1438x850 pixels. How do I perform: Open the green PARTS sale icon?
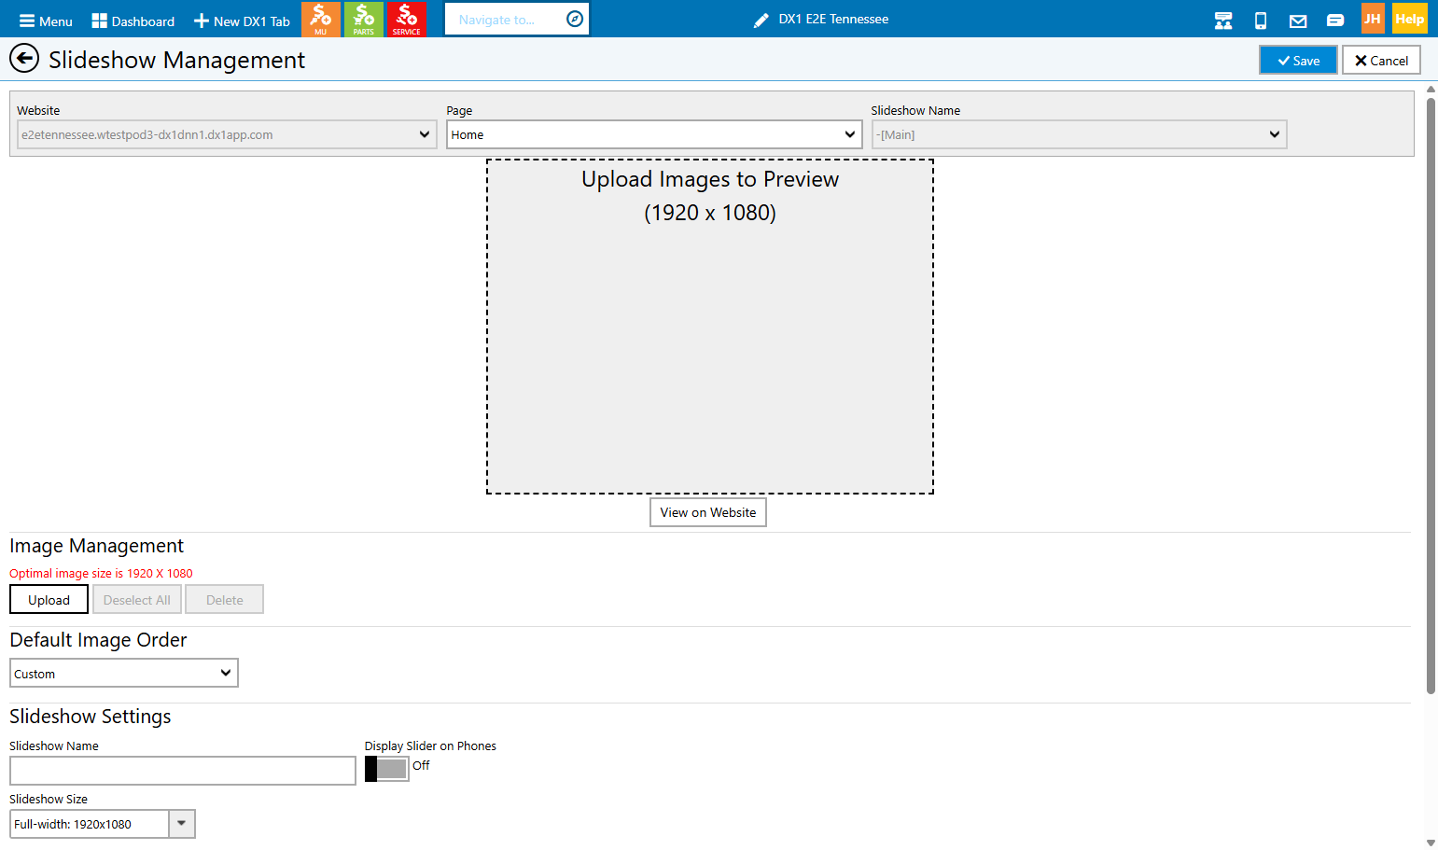(364, 19)
